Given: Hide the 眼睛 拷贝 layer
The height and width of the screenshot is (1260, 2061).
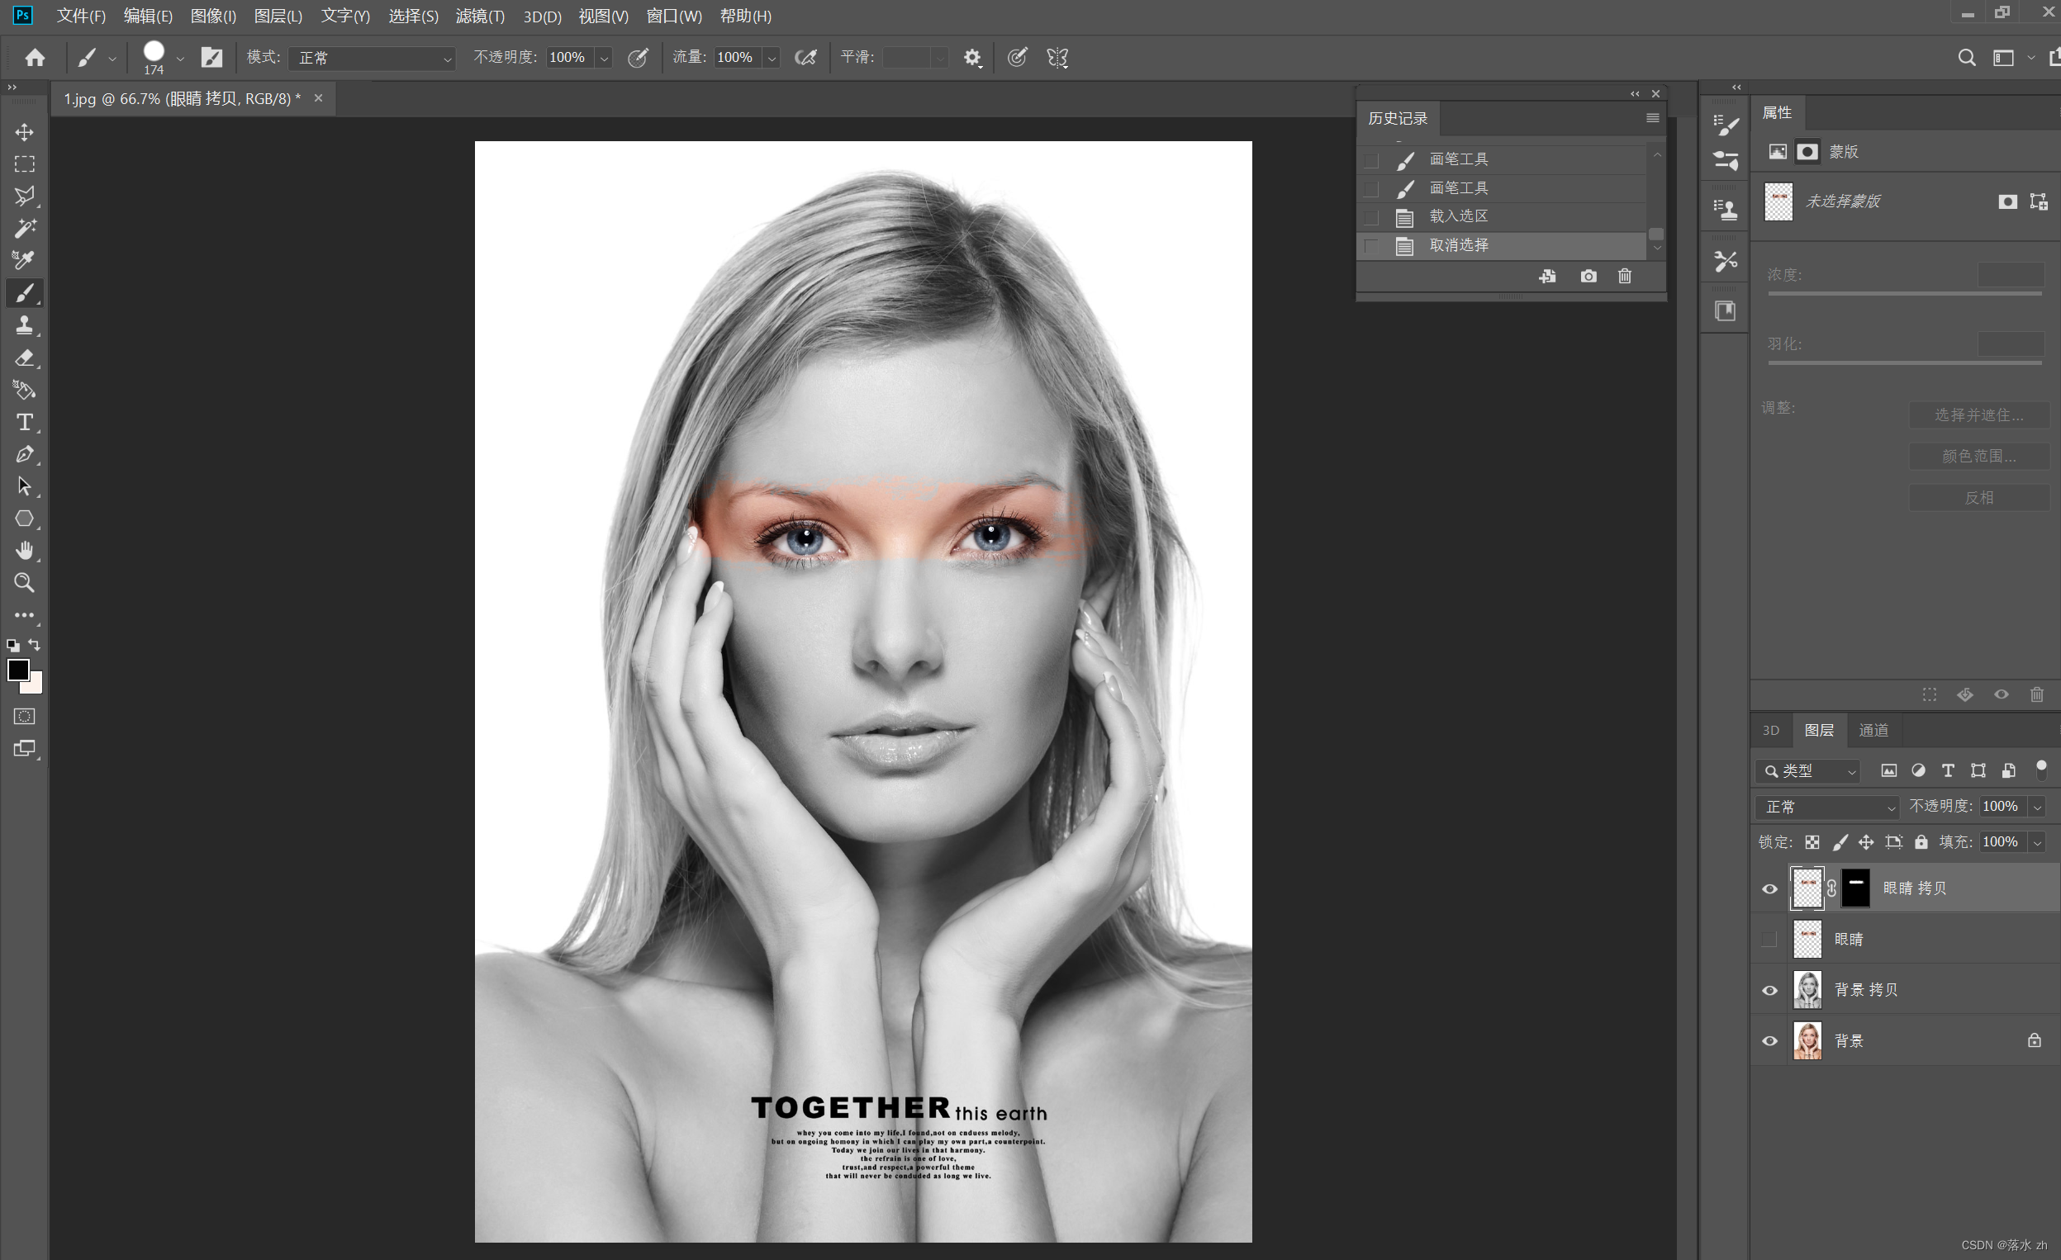Looking at the screenshot, I should tap(1769, 888).
